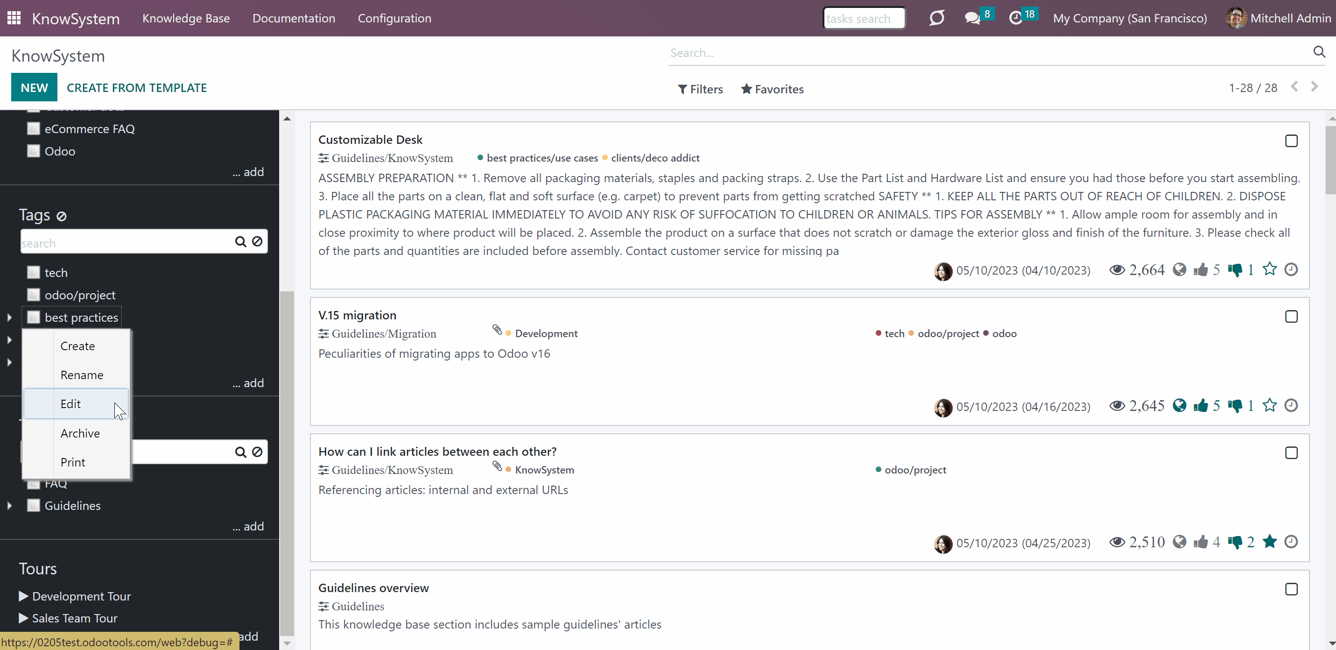Open the apps grid menu
Image resolution: width=1336 pixels, height=650 pixels.
[x=14, y=18]
